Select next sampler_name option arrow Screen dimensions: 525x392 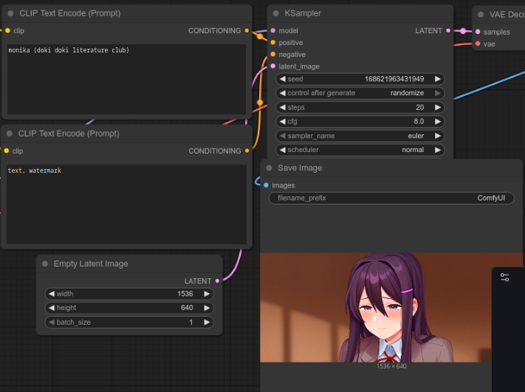437,136
